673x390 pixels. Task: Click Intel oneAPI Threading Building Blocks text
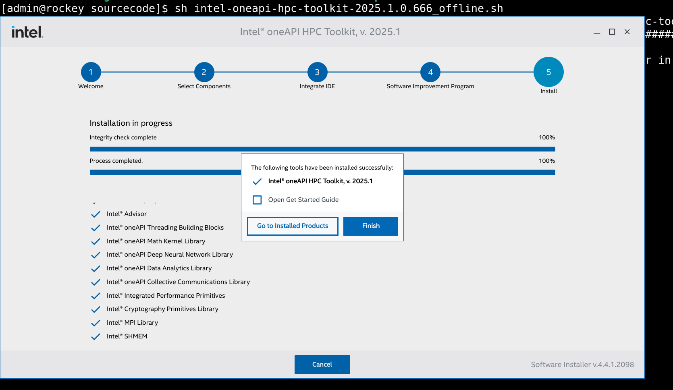tap(165, 228)
